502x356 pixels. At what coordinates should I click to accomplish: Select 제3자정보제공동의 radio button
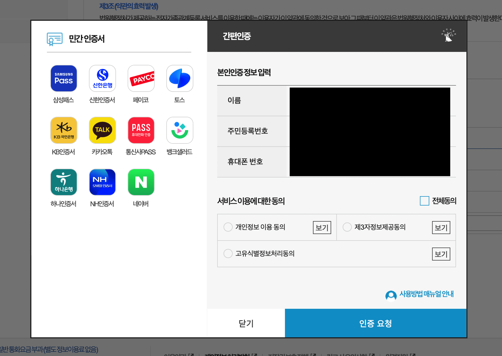click(x=347, y=227)
